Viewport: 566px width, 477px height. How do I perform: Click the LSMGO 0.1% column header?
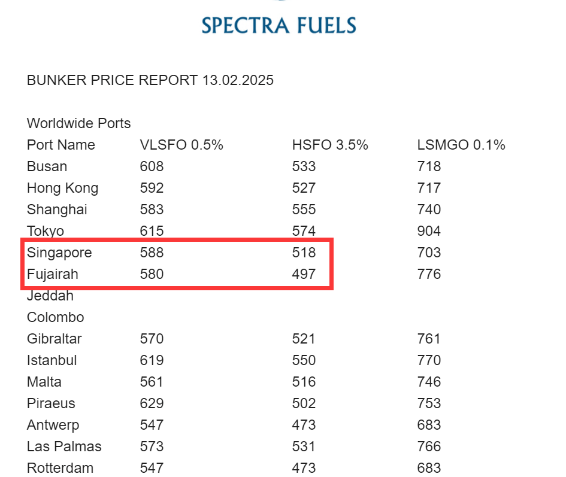(x=461, y=145)
